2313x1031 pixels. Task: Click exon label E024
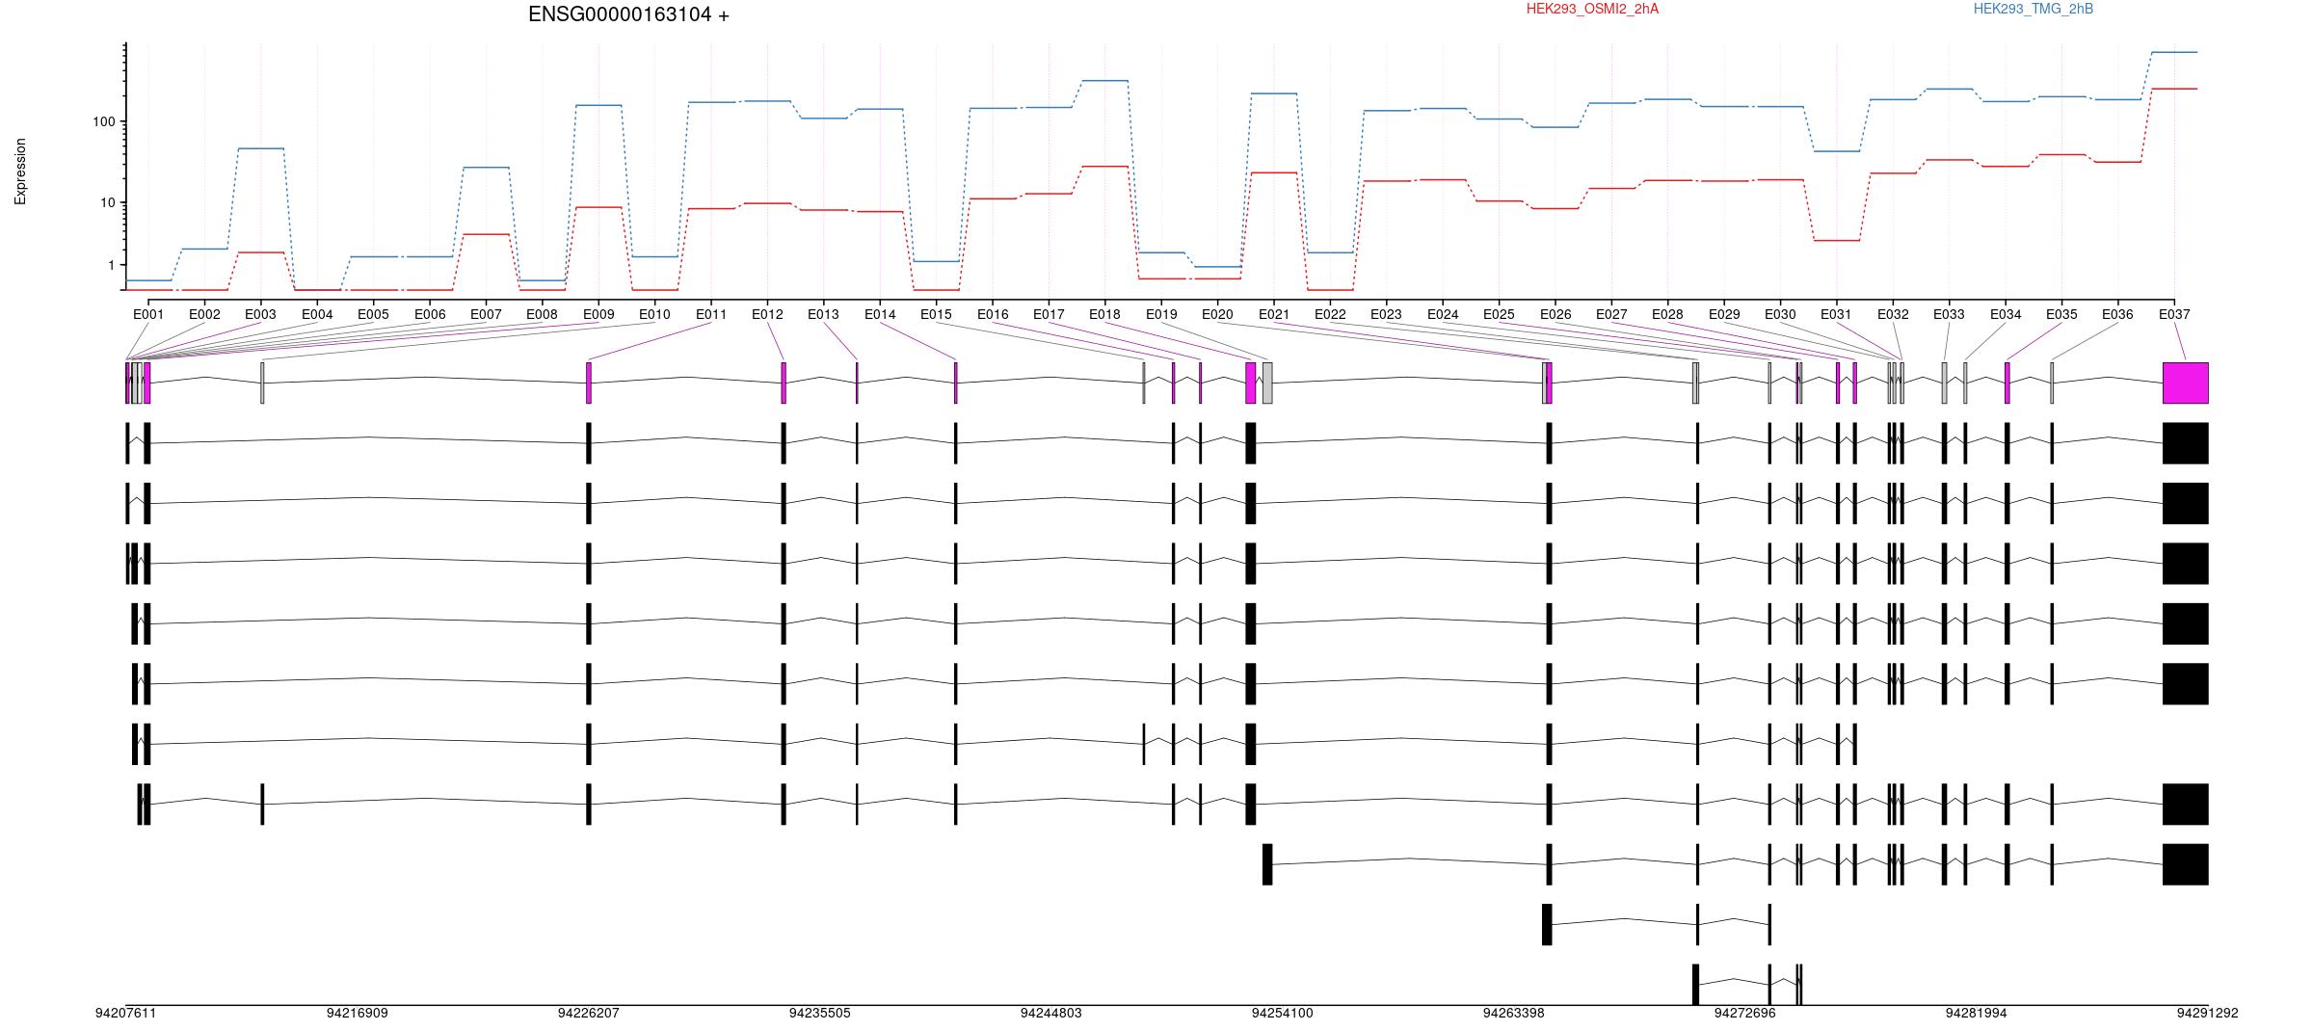1443,314
